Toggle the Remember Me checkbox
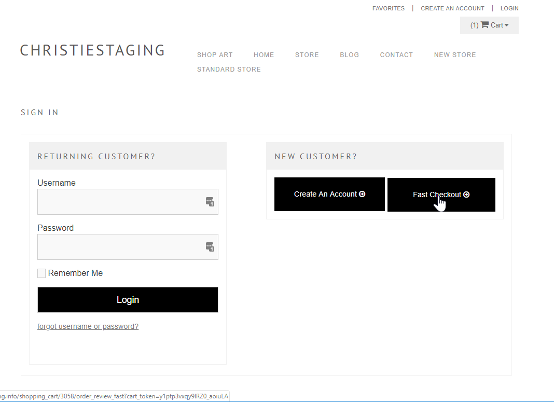The image size is (554, 402). point(41,273)
